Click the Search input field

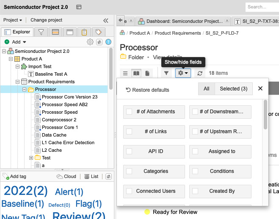pos(262,7)
